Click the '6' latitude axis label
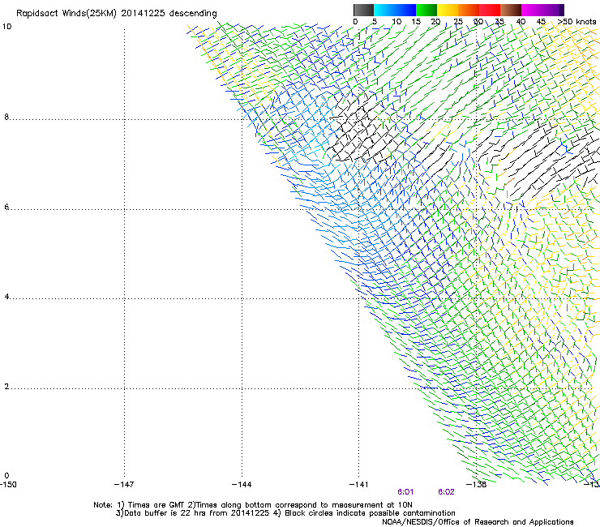The width and height of the screenshot is (600, 527). click(6, 207)
